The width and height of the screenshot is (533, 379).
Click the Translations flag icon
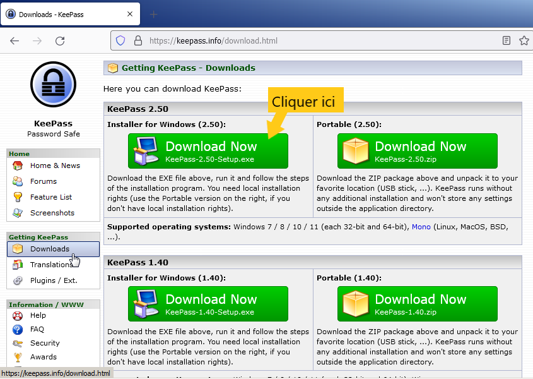[x=18, y=265]
